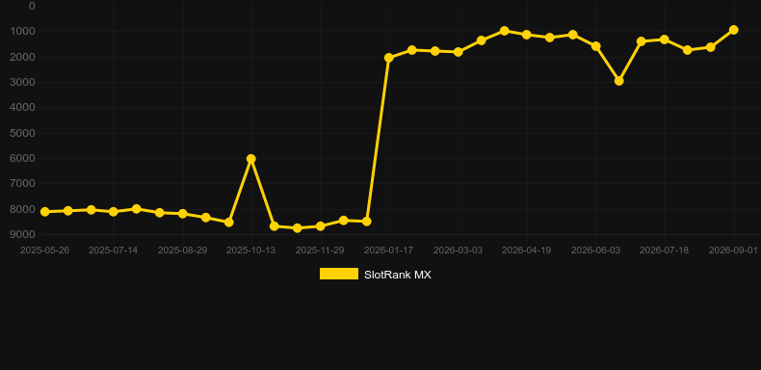Click the x-axis label '2025-10-13'
The image size is (761, 370).
tap(250, 251)
